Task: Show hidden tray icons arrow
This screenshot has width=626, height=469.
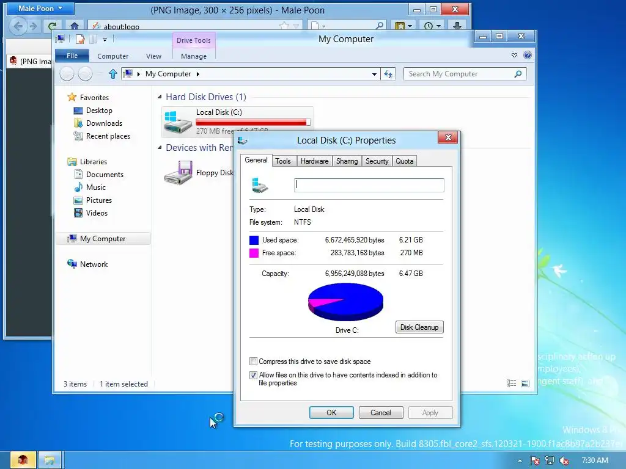Action: pos(520,460)
